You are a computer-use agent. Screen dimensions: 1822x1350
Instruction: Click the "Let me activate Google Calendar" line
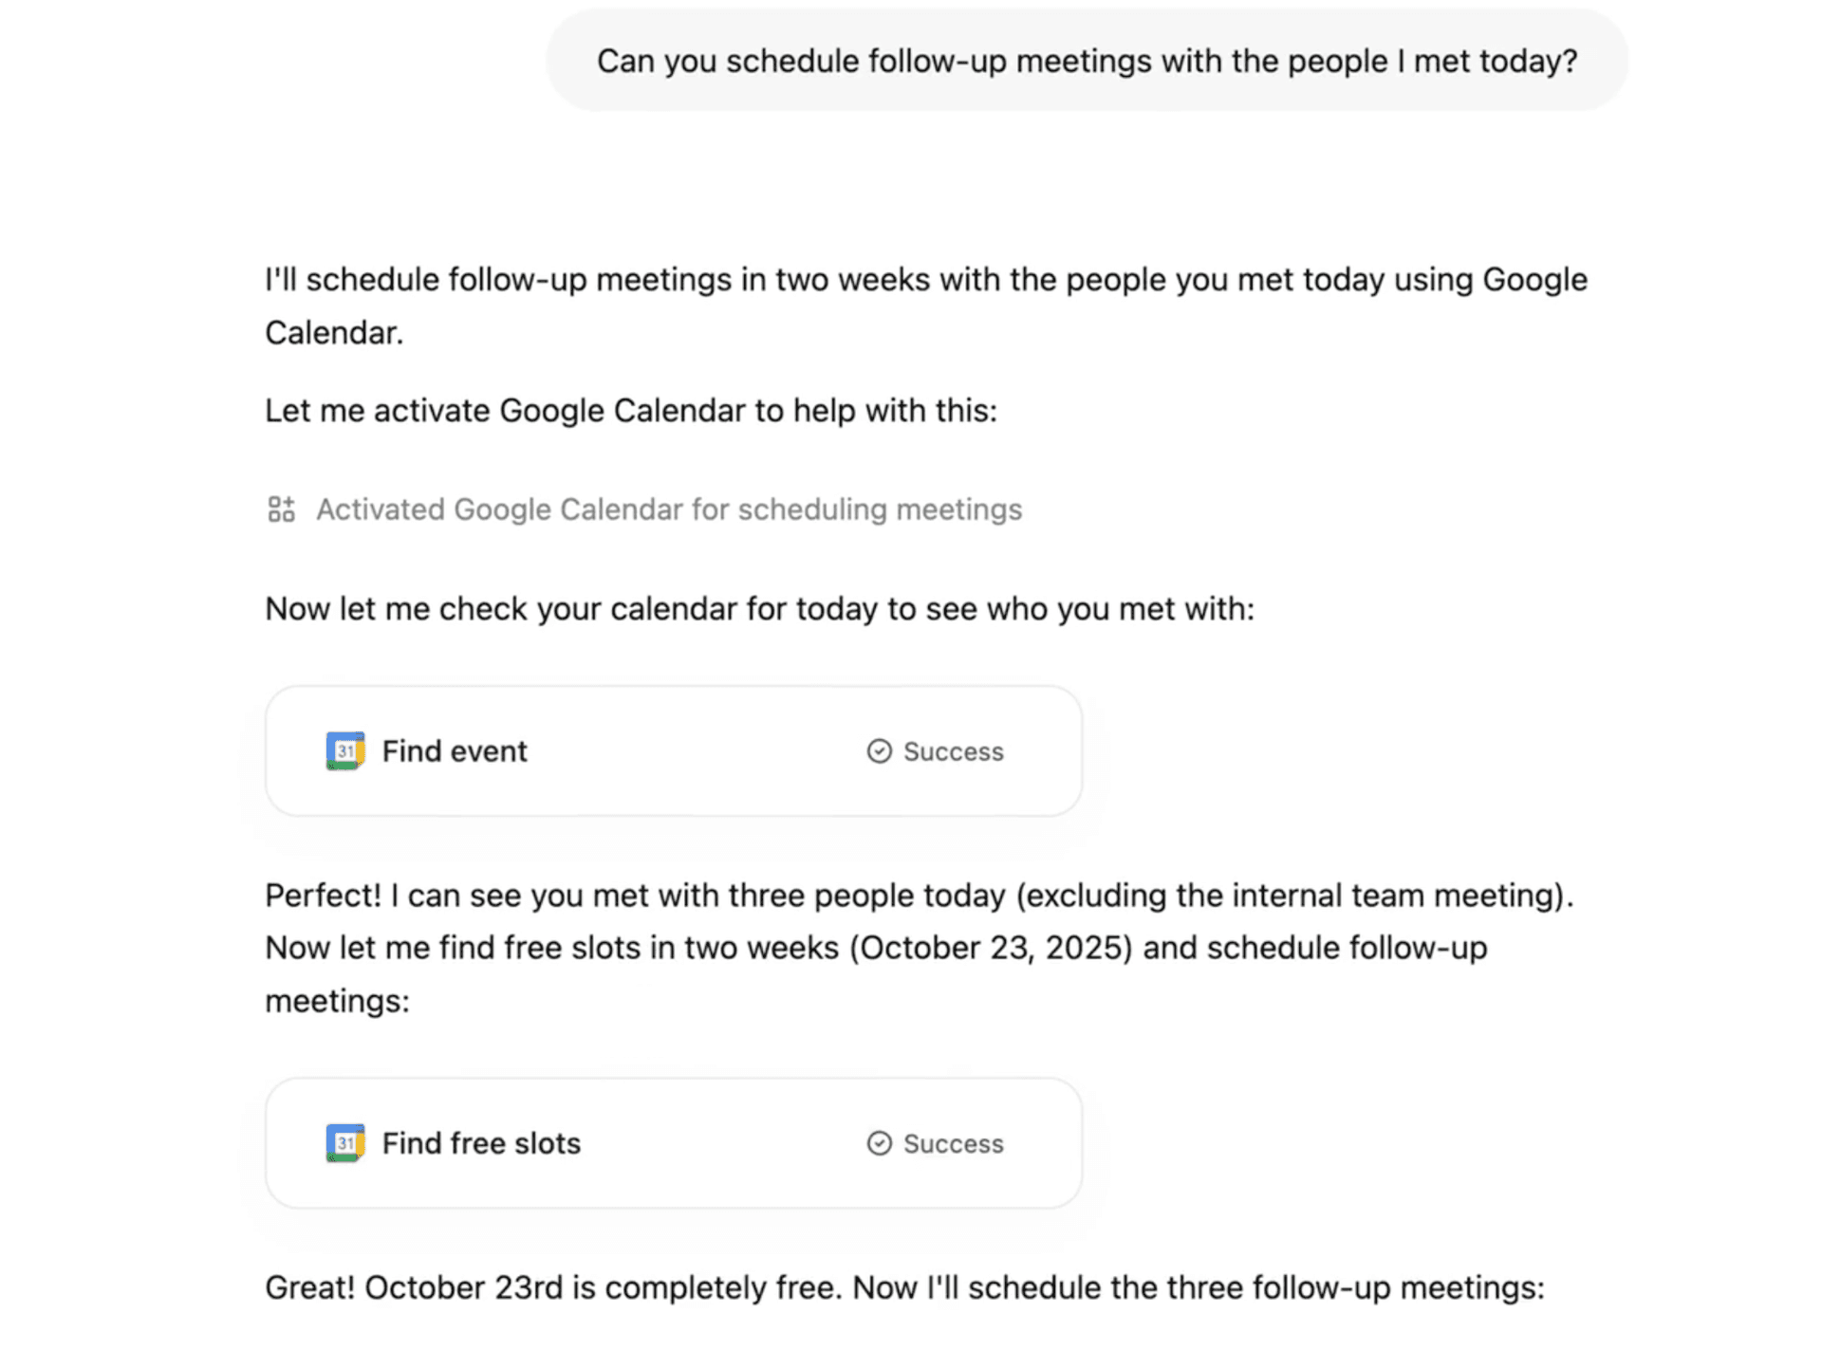[x=630, y=411]
